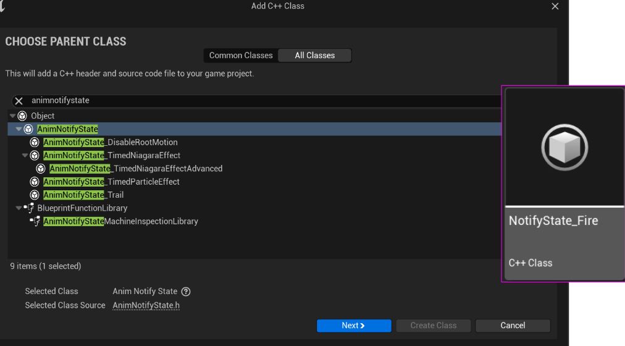Click the AnimNotifyState_TimedParticleEffect class icon
625x346 pixels.
point(35,182)
